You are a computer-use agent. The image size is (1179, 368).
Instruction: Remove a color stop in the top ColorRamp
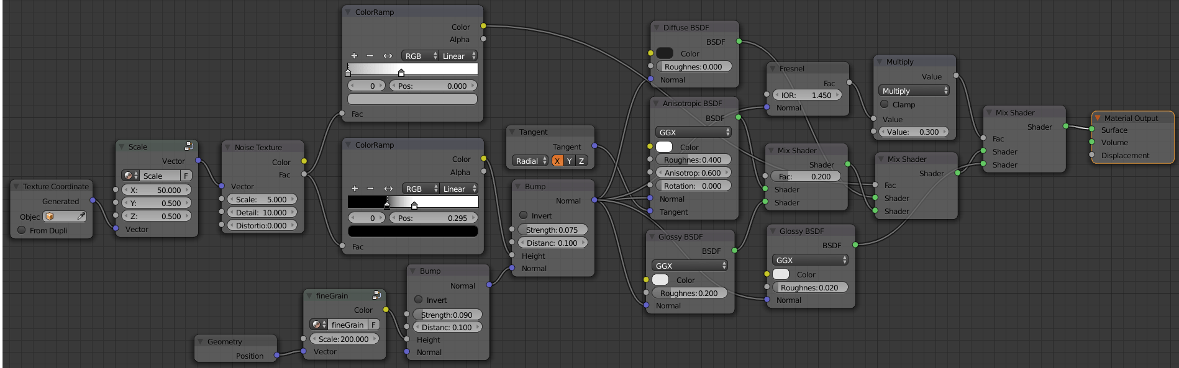click(370, 56)
